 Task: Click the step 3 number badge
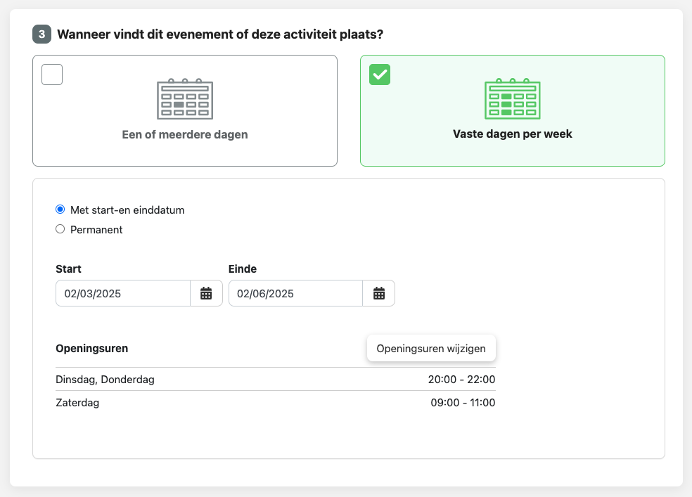[x=41, y=34]
